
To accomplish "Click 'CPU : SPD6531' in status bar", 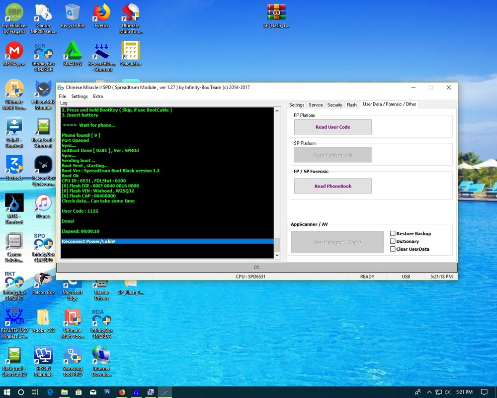I will click(x=250, y=277).
